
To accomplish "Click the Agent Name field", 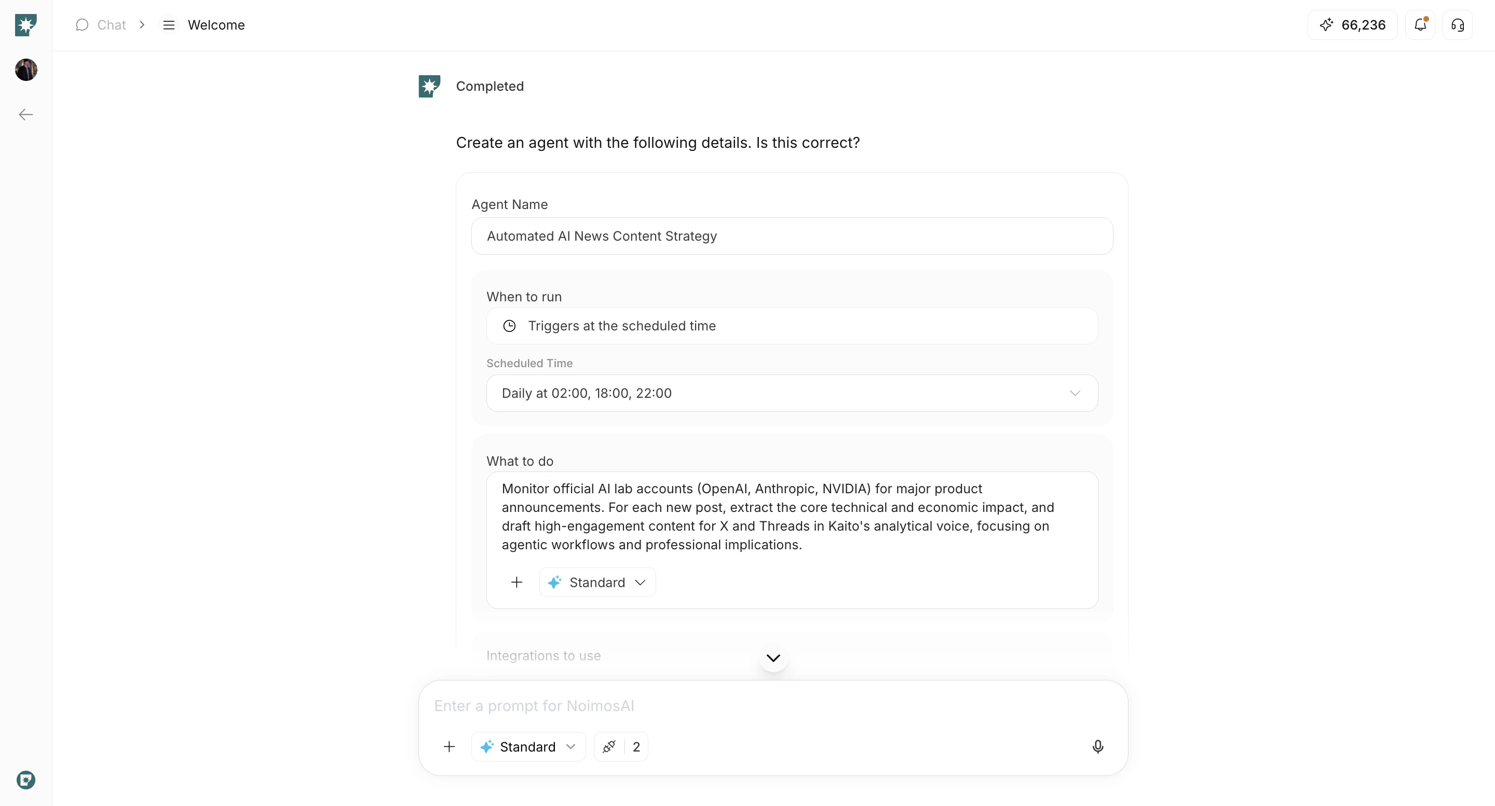I will [x=792, y=236].
